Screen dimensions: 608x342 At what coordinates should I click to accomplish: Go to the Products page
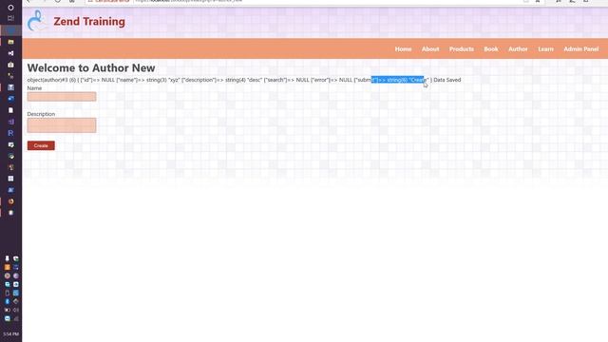(x=461, y=49)
